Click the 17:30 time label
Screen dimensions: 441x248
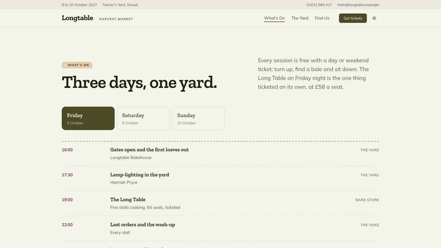pos(67,175)
